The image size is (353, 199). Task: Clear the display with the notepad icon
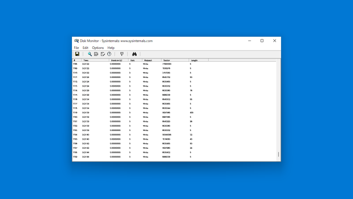tap(103, 54)
